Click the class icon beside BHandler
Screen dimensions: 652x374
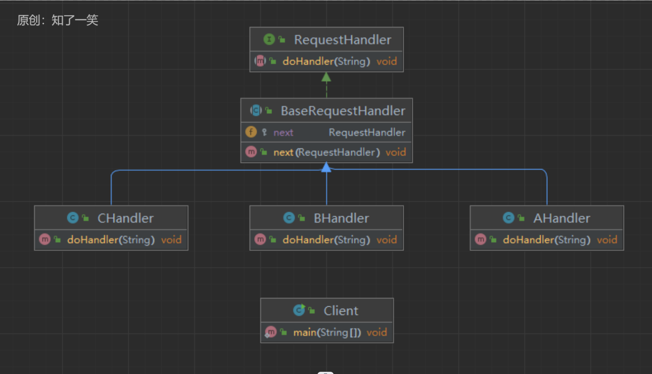(289, 218)
